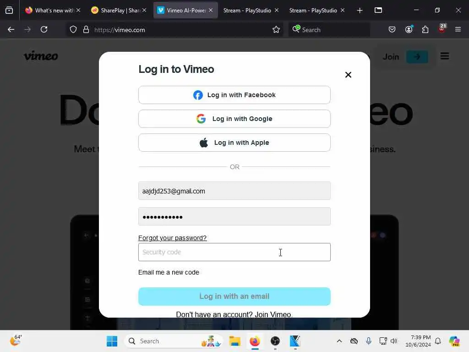Image resolution: width=469 pixels, height=352 pixels.
Task: Open volume control in tray
Action: [393, 341]
